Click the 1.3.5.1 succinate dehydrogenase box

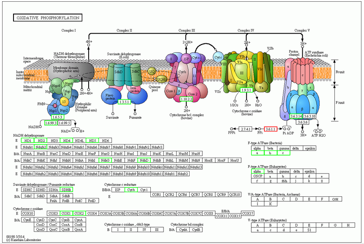(x=124, y=102)
